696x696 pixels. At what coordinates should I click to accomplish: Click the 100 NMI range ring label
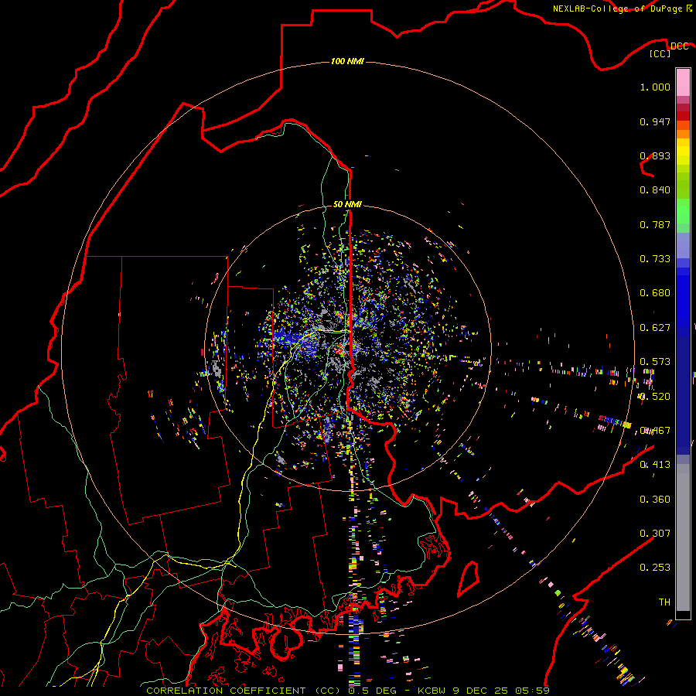pyautogui.click(x=347, y=61)
